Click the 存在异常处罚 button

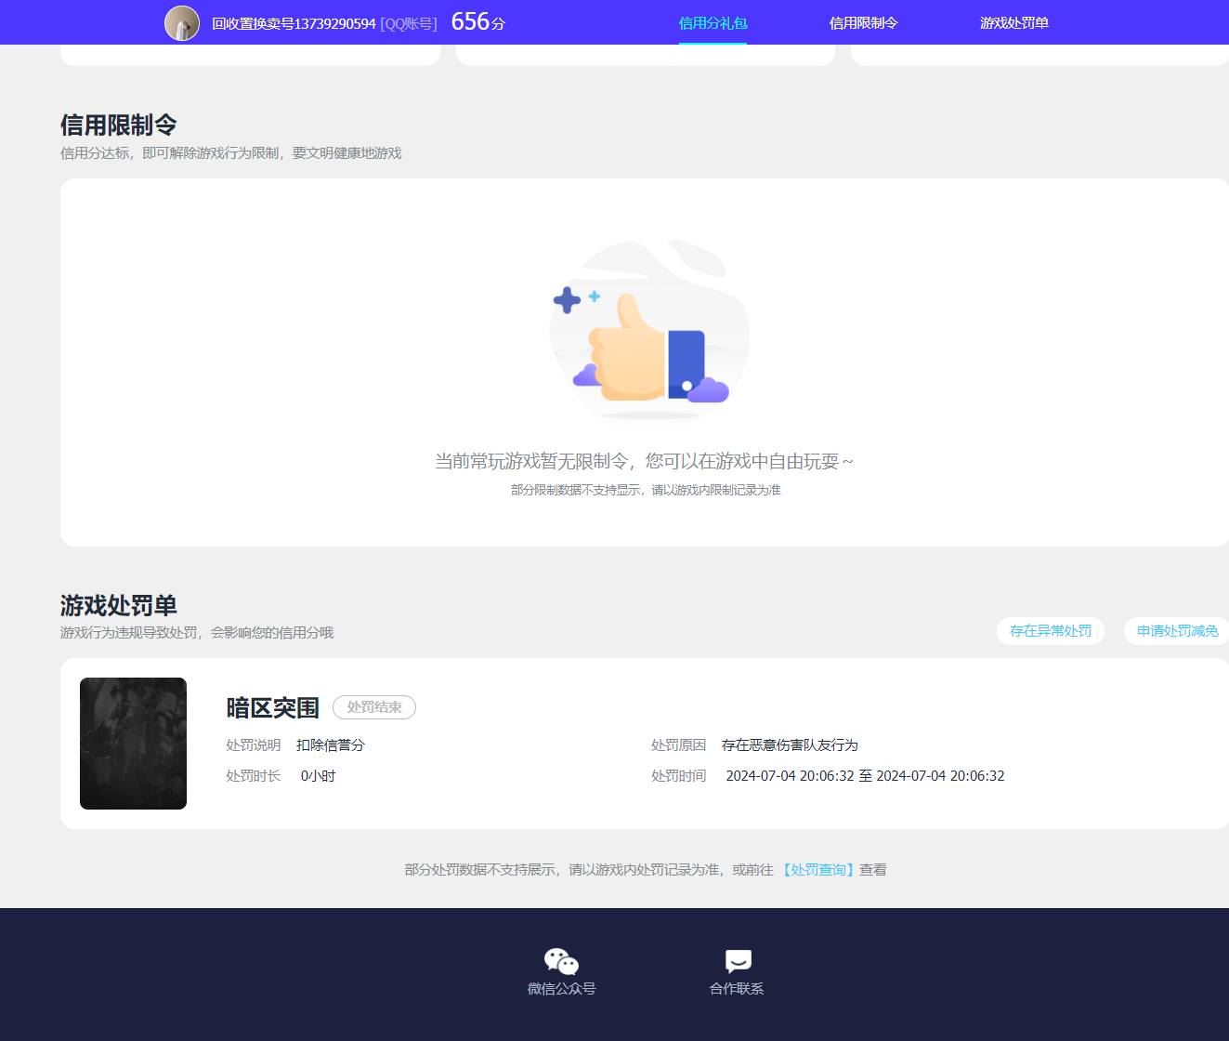[1050, 630]
